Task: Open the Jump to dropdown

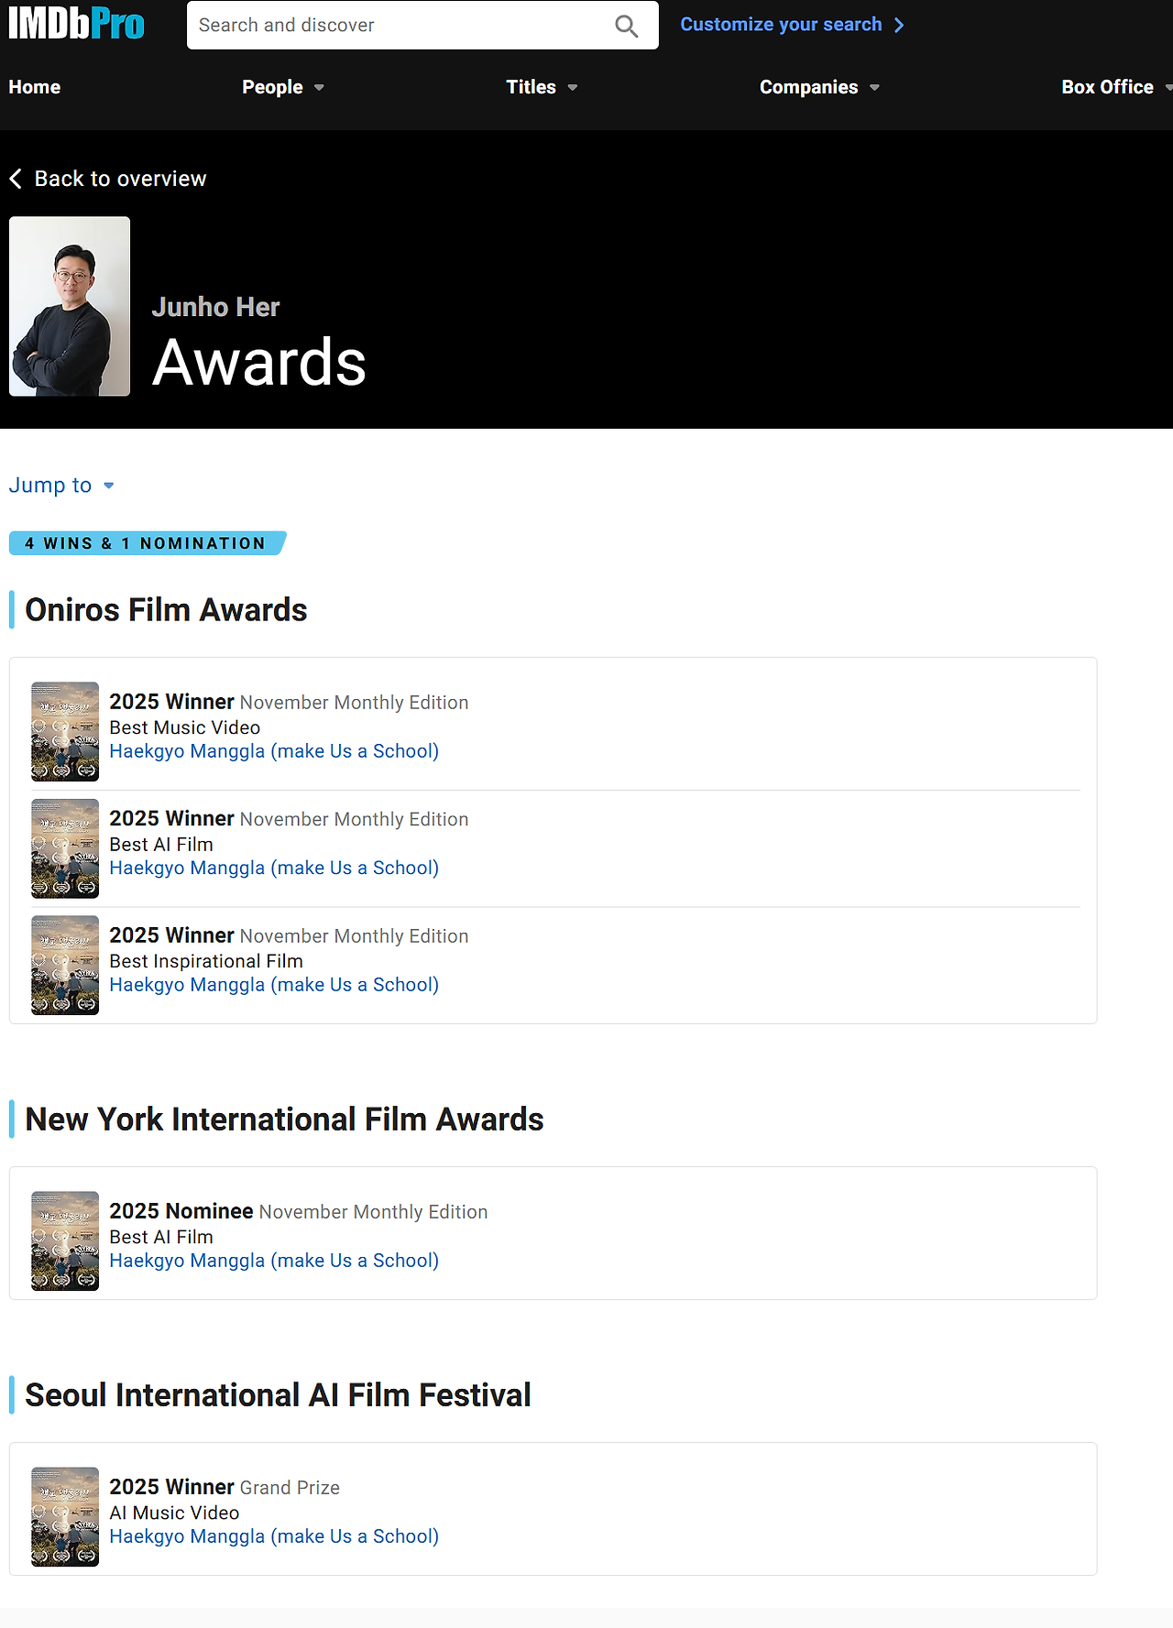Action: click(61, 486)
